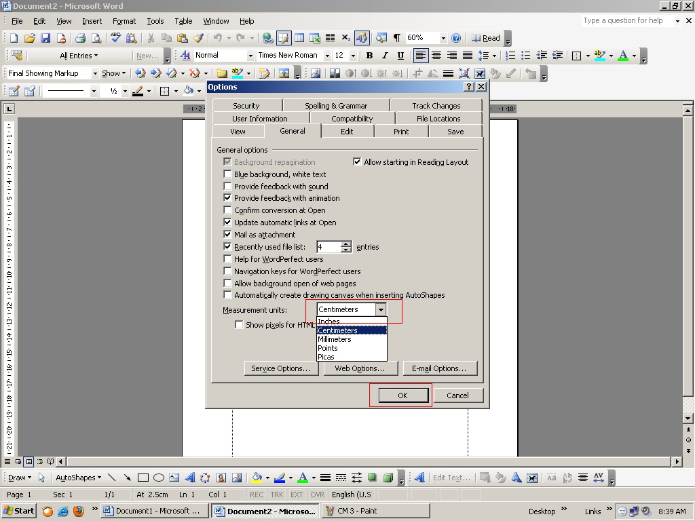Select Inches from the units list
695x521 pixels.
(x=352, y=321)
